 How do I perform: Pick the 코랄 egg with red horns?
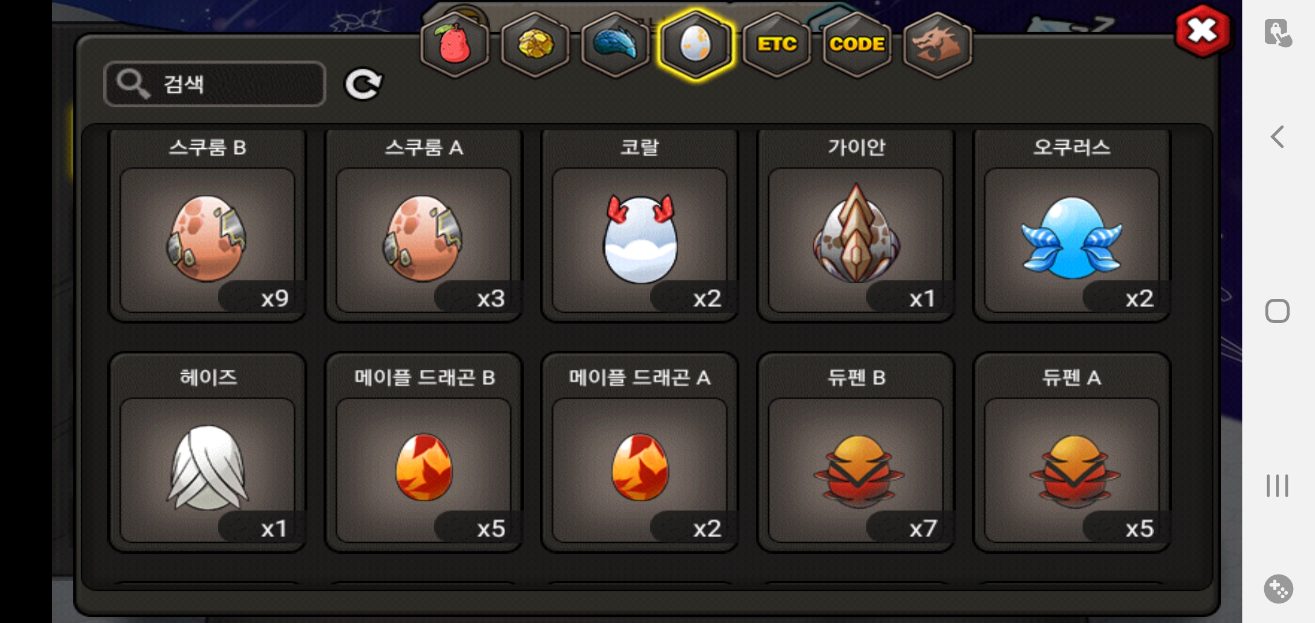[x=640, y=226]
